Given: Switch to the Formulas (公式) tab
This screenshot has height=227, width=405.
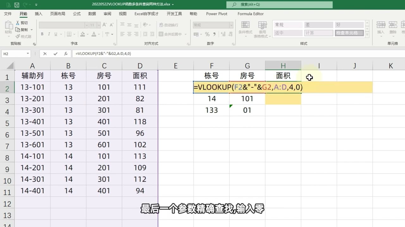Looking at the screenshot, I should (77, 14).
